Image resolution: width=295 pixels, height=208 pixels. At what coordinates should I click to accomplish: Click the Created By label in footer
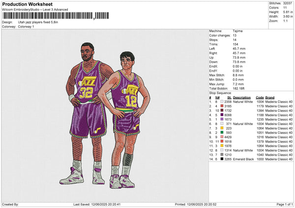pyautogui.click(x=10, y=204)
